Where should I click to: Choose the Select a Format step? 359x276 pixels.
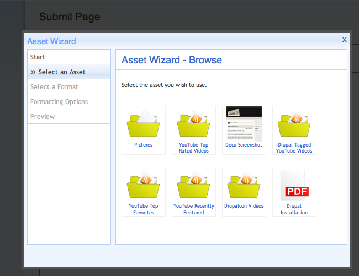pos(69,86)
